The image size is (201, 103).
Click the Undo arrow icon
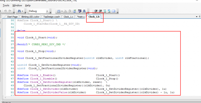tap(5, 11)
